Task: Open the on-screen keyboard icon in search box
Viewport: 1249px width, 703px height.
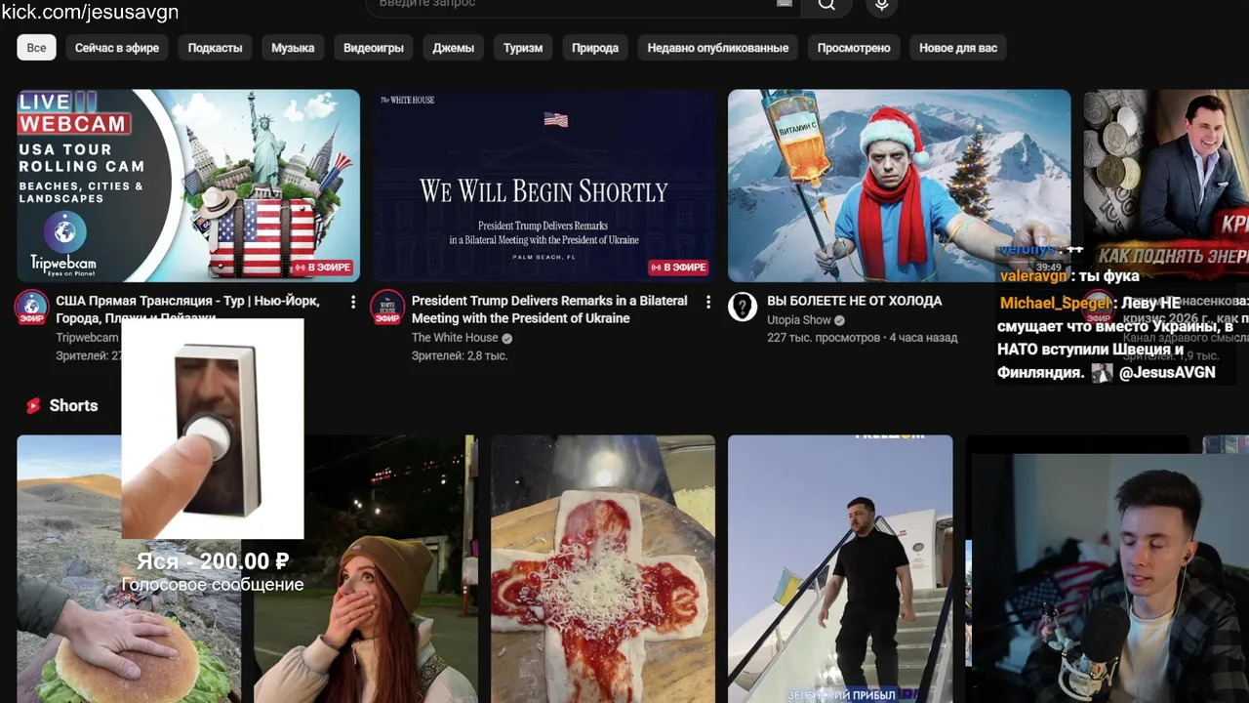Action: click(x=784, y=4)
